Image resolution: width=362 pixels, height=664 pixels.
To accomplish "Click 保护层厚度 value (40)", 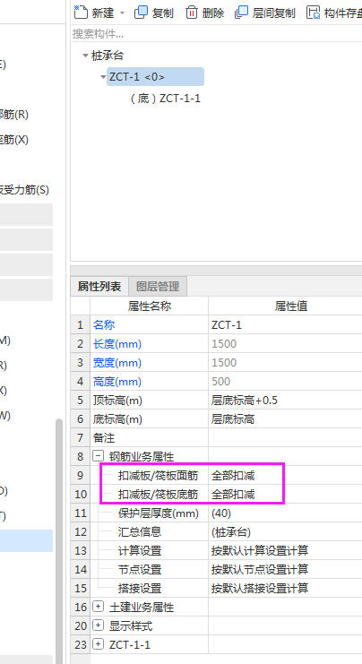I will click(x=285, y=513).
